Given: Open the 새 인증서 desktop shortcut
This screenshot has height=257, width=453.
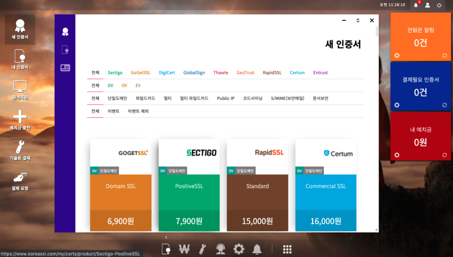Looking at the screenshot, I should [x=20, y=30].
